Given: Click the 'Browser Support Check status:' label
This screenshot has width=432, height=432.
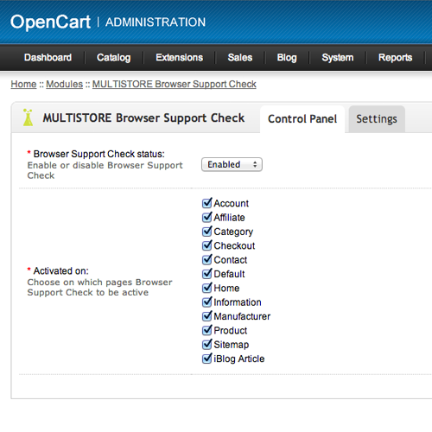Looking at the screenshot, I should point(99,154).
